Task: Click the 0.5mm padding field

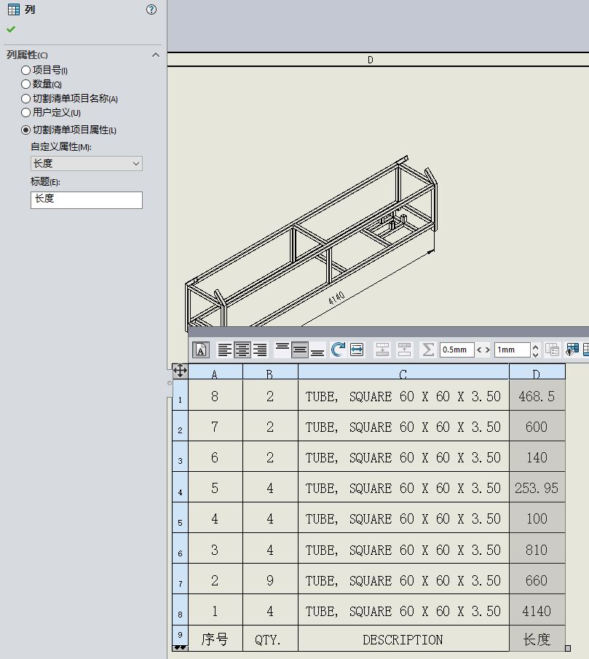Action: 457,350
